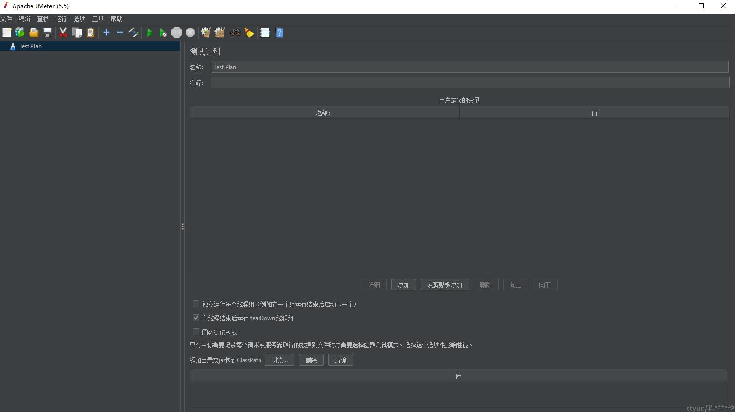Click the Paste clipboard icon
735x412 pixels.
pos(91,32)
